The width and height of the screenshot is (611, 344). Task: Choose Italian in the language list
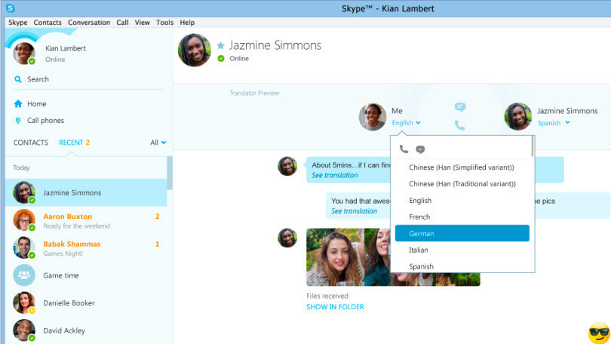point(462,250)
